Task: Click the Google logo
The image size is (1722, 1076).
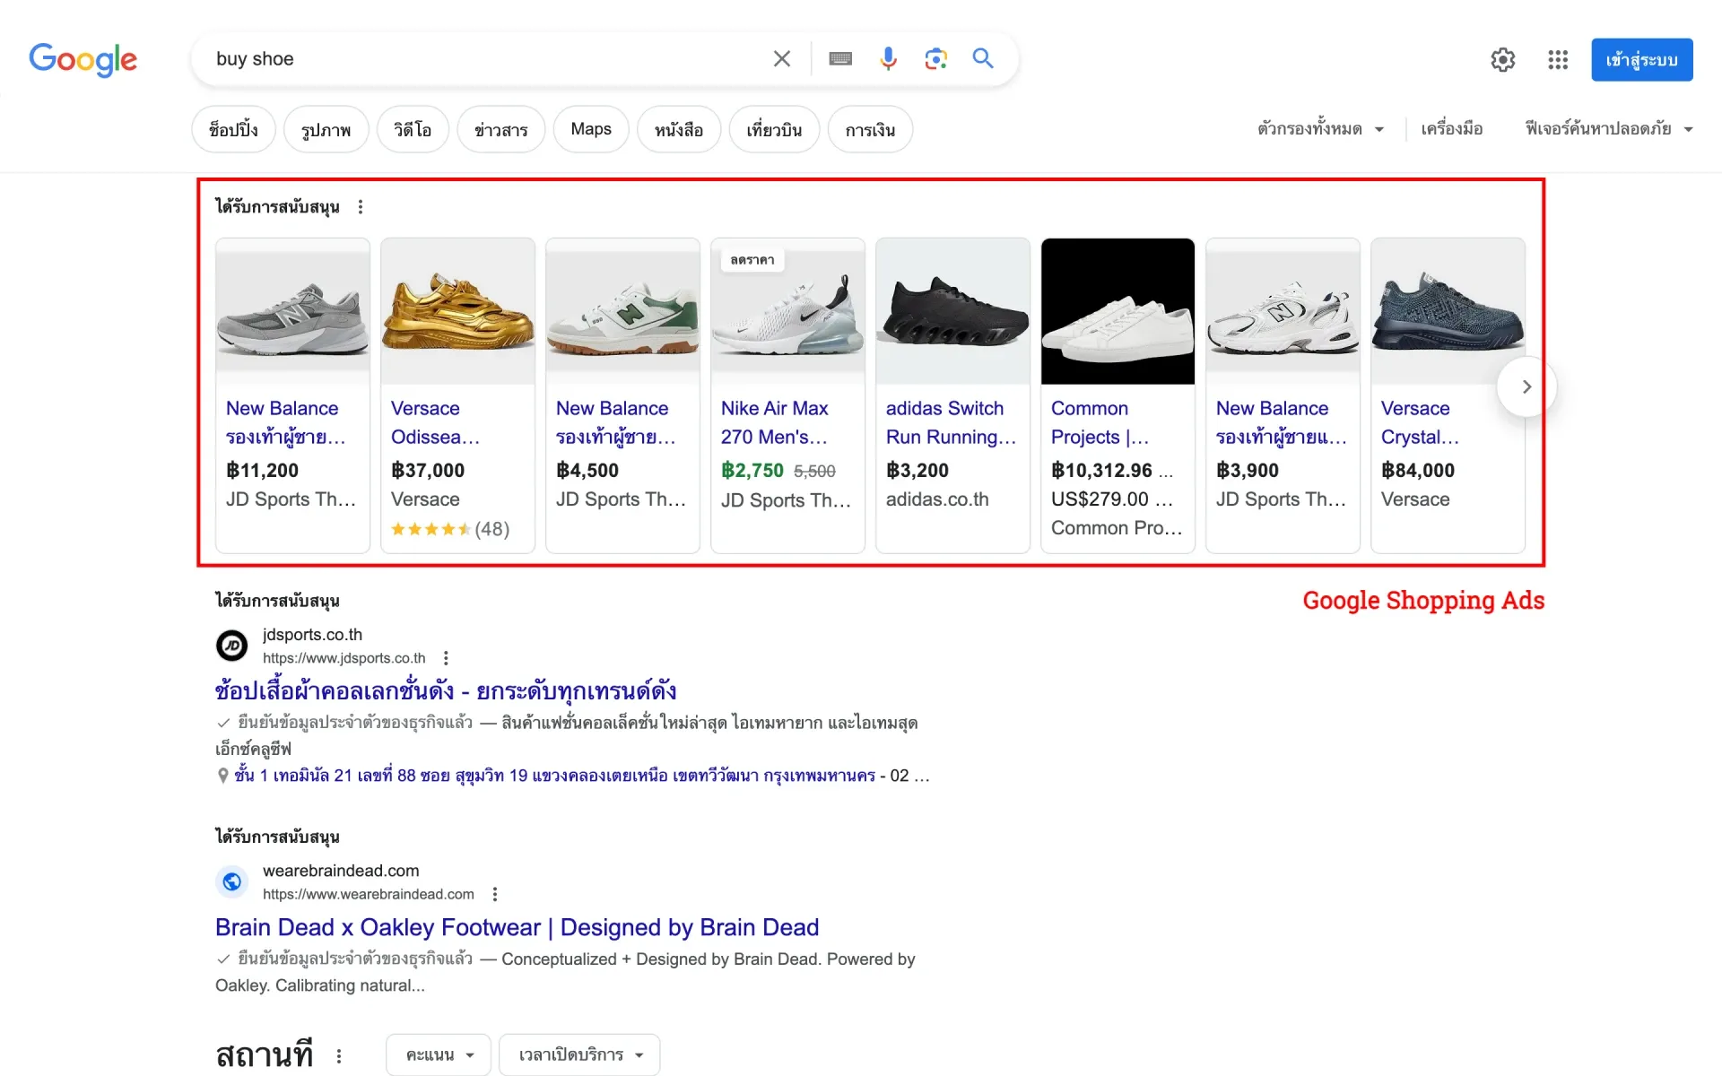Action: [83, 59]
